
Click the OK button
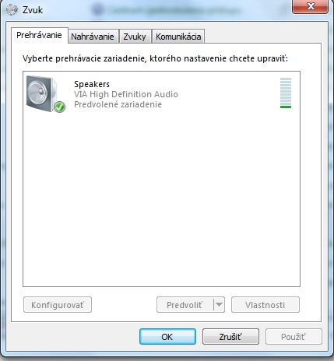[167, 337]
